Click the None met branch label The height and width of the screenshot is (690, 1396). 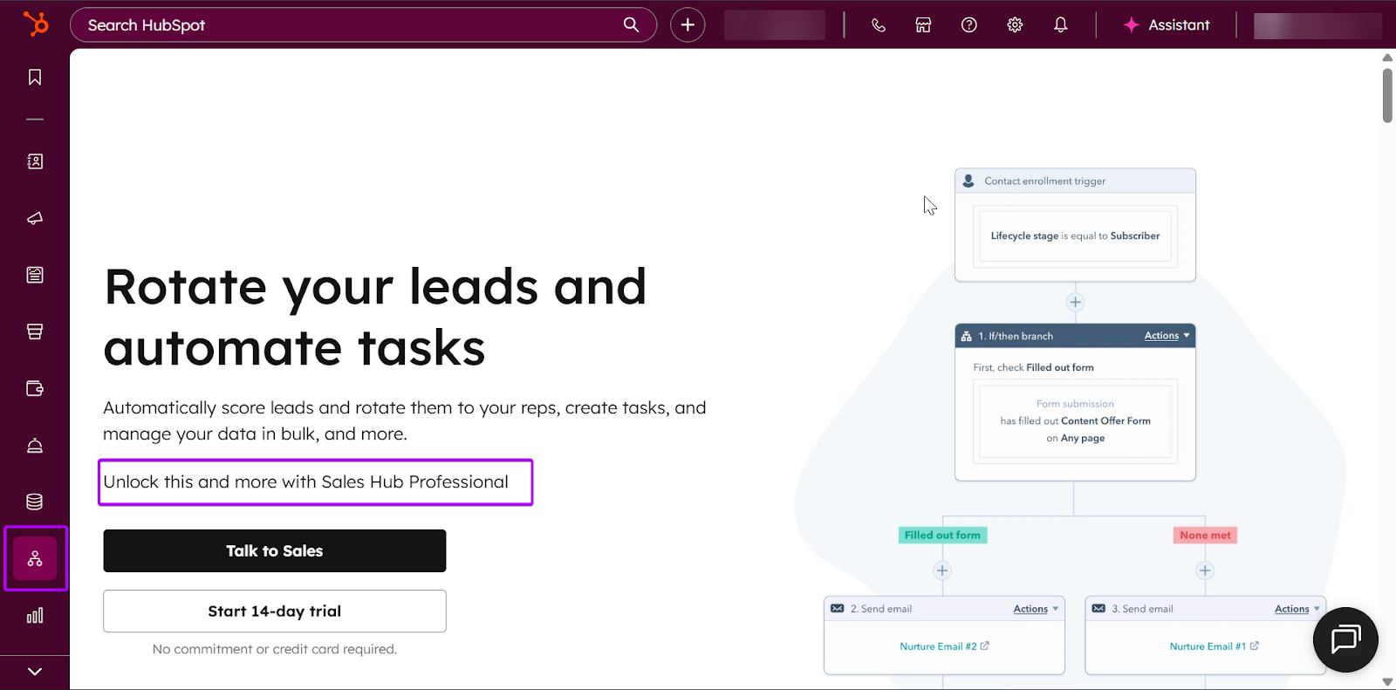(1205, 535)
